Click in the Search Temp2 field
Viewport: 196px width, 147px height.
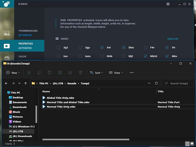pos(177,83)
